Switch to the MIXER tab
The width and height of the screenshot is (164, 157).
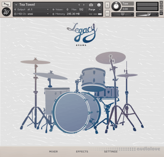click(53, 152)
